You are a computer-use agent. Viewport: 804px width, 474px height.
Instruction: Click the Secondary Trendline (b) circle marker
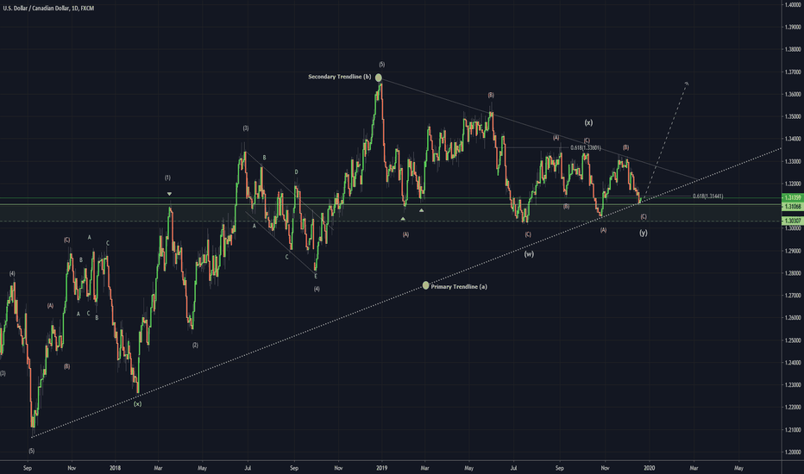pos(379,78)
